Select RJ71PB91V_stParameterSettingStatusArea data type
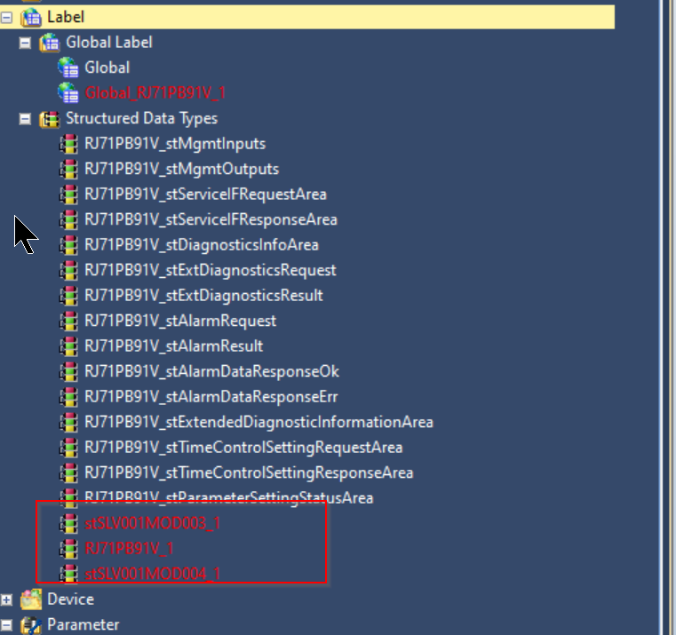This screenshot has width=676, height=635. [229, 498]
